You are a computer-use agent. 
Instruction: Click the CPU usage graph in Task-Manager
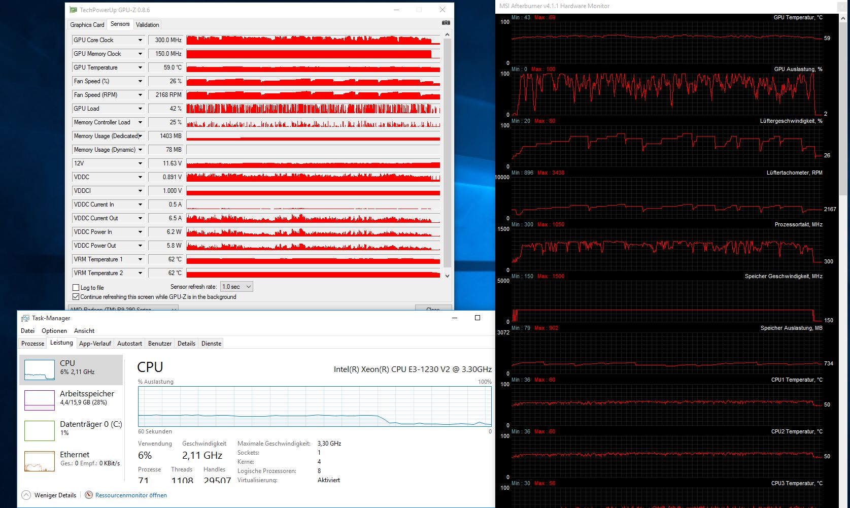315,407
